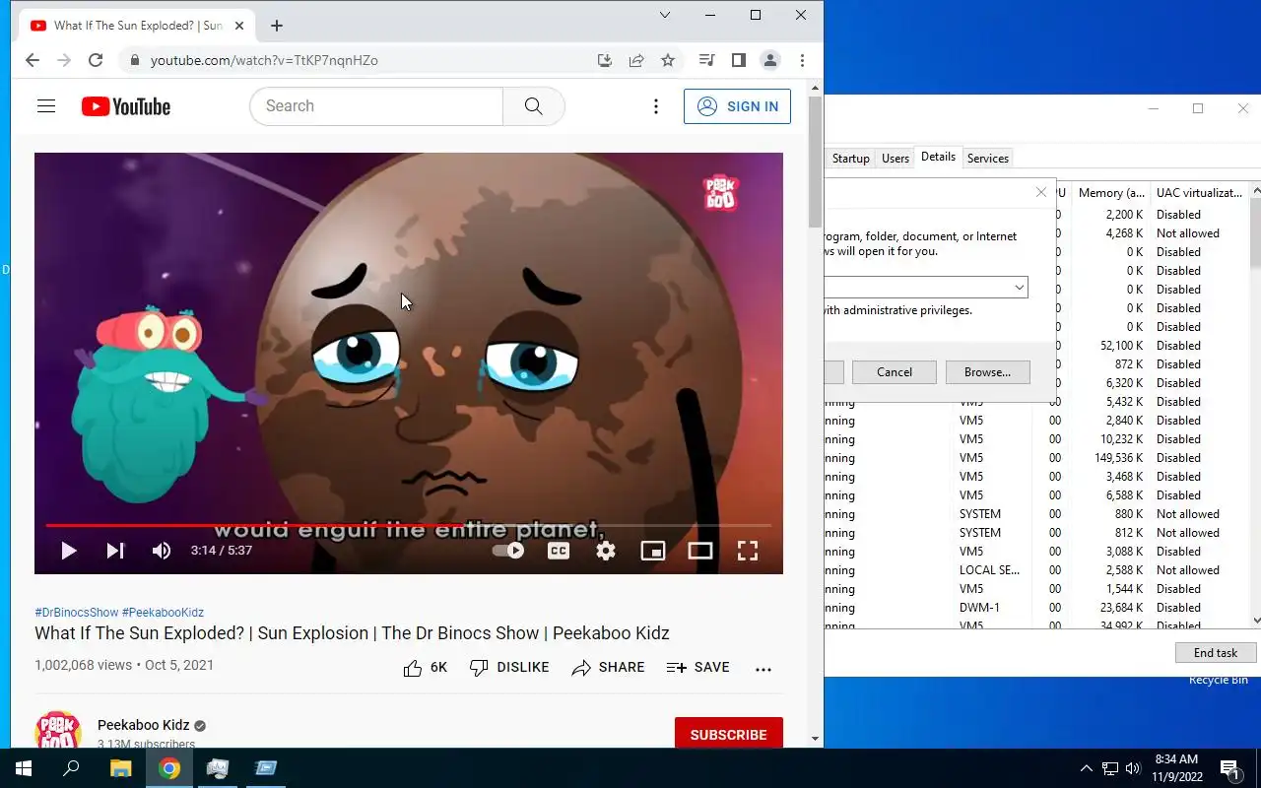This screenshot has height=788, width=1261.
Task: Select Details tab in Task Manager
Action: click(x=938, y=157)
